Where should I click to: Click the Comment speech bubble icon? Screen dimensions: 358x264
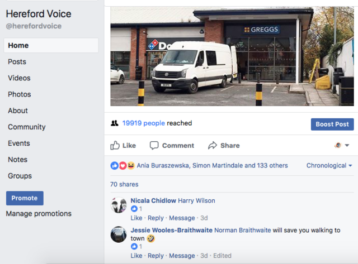(x=154, y=146)
